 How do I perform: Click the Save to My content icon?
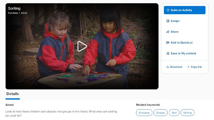click(x=168, y=53)
